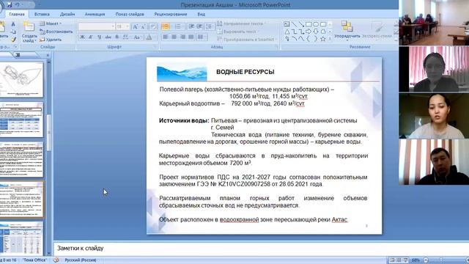Click Удалить slide button
The width and height of the screenshot is (469, 264).
(51, 40)
